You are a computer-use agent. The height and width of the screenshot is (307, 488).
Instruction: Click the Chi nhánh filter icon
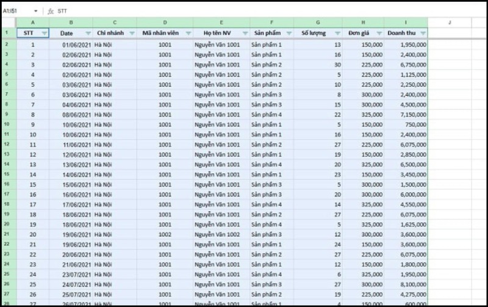[x=131, y=33]
